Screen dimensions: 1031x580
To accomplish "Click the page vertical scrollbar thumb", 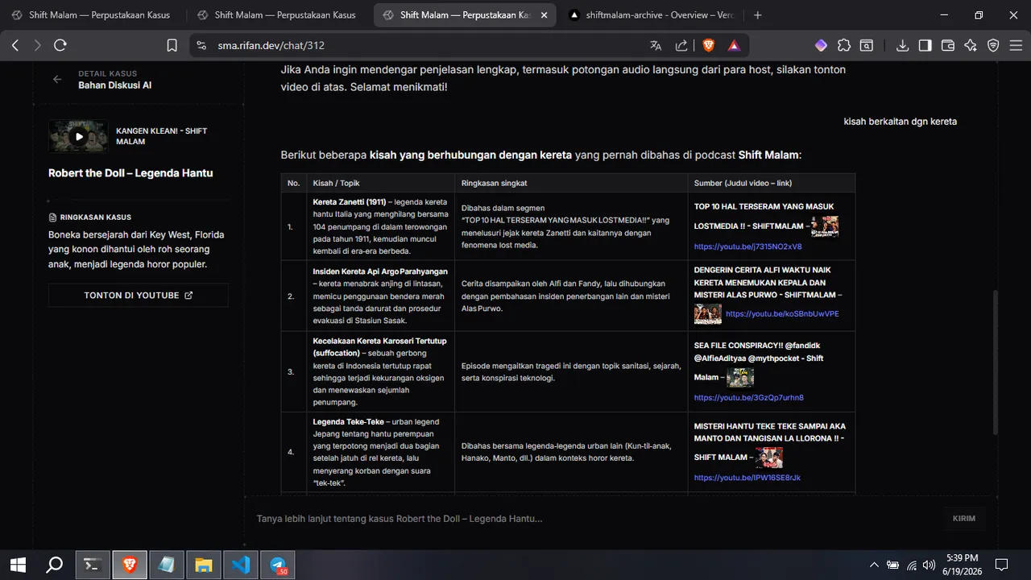I will [x=997, y=364].
